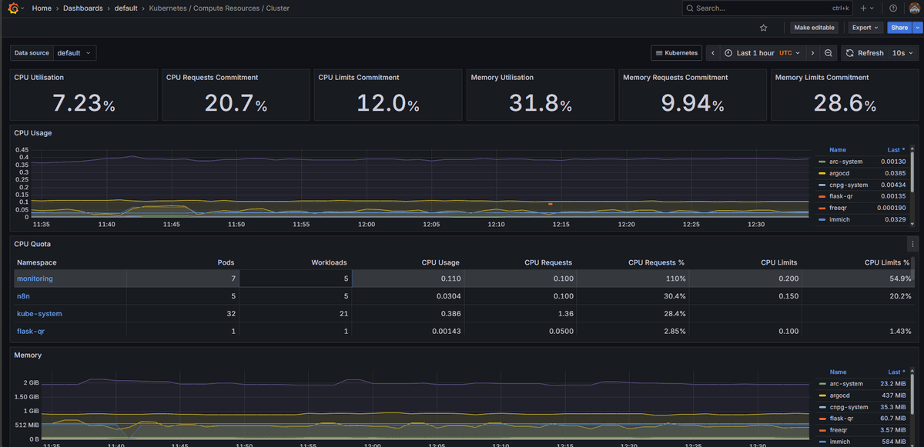The height and width of the screenshot is (447, 924).
Task: Navigate to Dashboards via the breadcrumb
Action: click(82, 8)
